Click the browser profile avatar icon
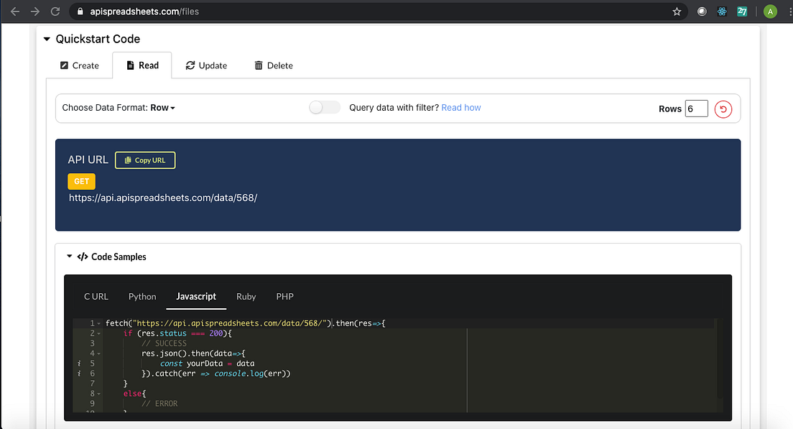 [x=769, y=11]
